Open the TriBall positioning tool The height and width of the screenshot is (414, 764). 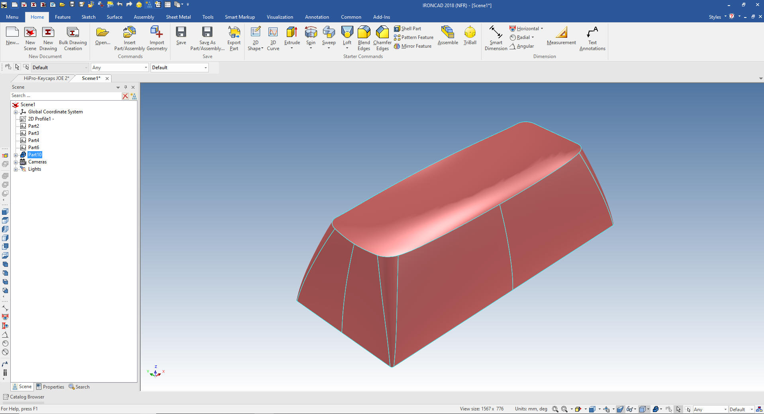[x=470, y=33]
